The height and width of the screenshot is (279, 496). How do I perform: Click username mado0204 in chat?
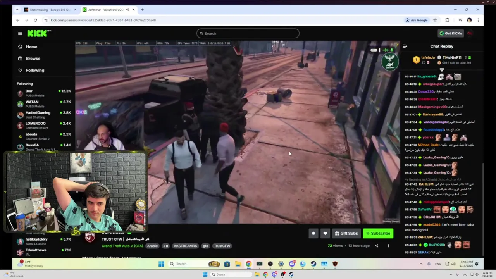(x=432, y=225)
